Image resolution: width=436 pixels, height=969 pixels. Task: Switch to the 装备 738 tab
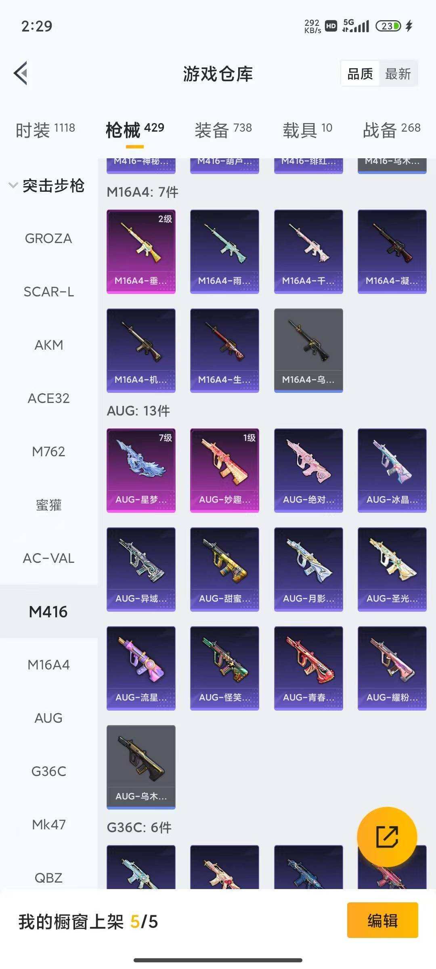tap(223, 130)
